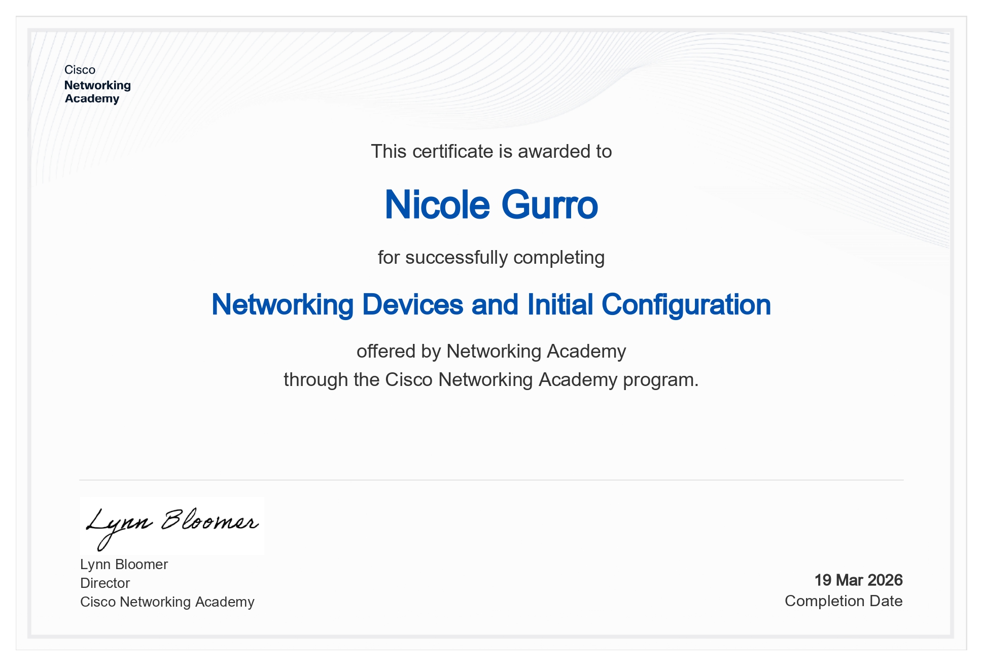
Task: Click 'offered by Networking Academy' line
Action: point(490,352)
